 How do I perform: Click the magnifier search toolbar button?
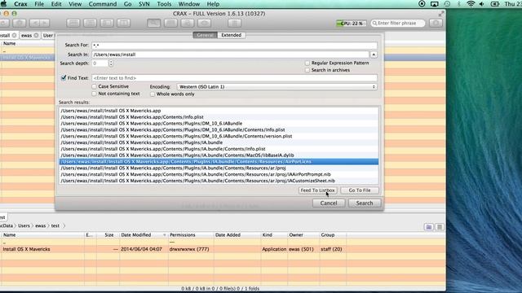point(153,23)
